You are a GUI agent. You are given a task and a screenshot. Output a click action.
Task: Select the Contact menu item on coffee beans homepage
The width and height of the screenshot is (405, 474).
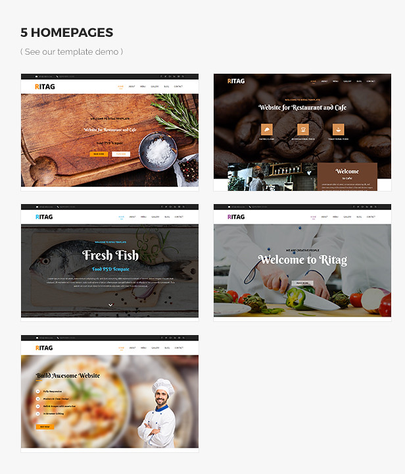pos(371,82)
